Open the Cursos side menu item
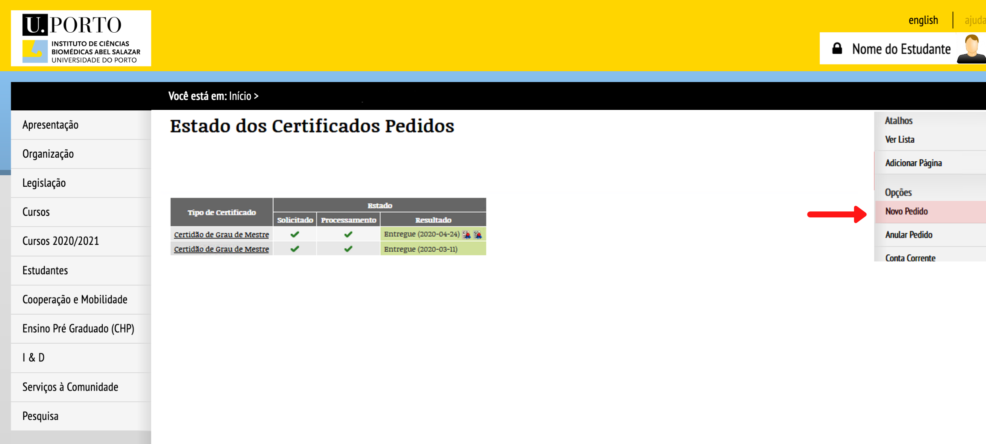Screen dimensions: 986x444 click(x=81, y=212)
